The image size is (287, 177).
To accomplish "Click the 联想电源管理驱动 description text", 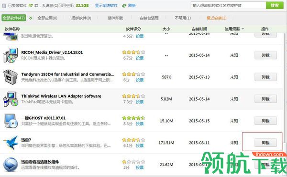I will click(37, 36).
